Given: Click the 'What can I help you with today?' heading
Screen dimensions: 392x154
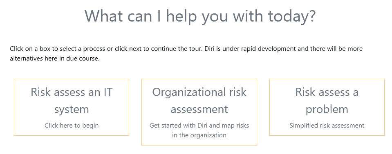Looking at the screenshot, I should tap(200, 16).
